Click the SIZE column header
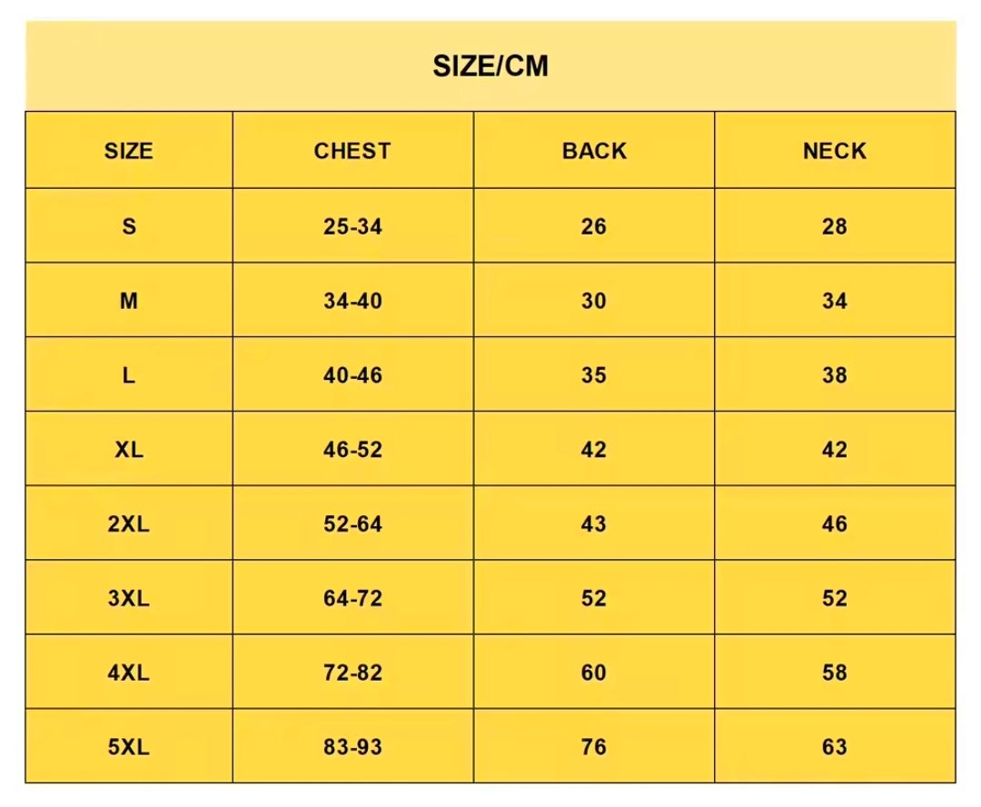This screenshot has height=807, width=981. tap(129, 151)
